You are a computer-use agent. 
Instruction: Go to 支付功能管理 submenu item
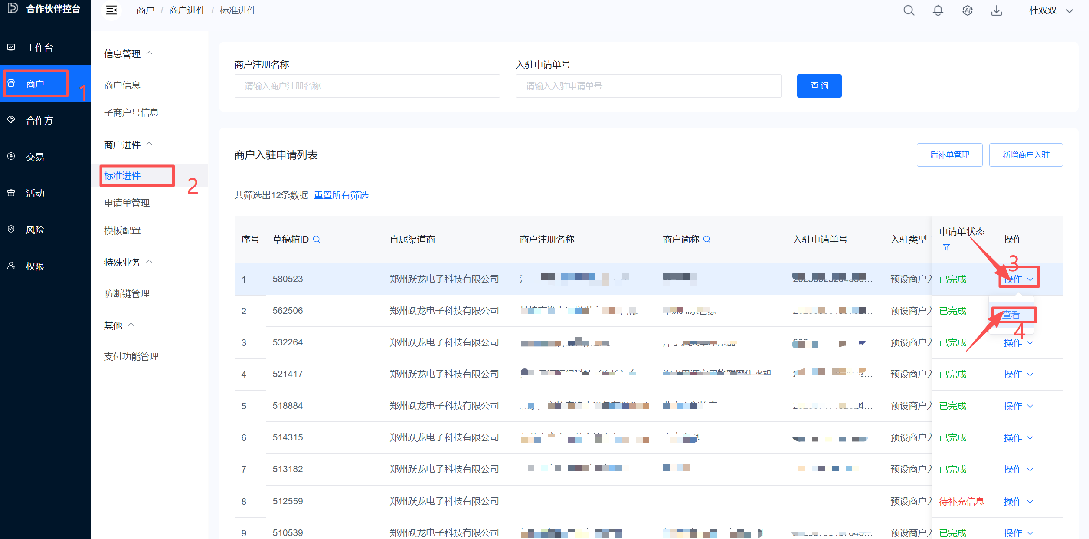(131, 356)
